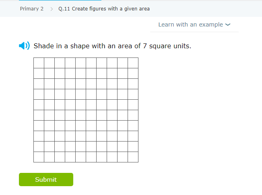Image resolution: width=262 pixels, height=195 pixels.
Task: Click the breadcrumb arrow after Primary 2
Action: [52, 9]
